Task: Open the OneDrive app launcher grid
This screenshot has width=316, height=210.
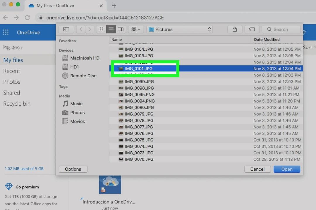Action: [x=6, y=32]
